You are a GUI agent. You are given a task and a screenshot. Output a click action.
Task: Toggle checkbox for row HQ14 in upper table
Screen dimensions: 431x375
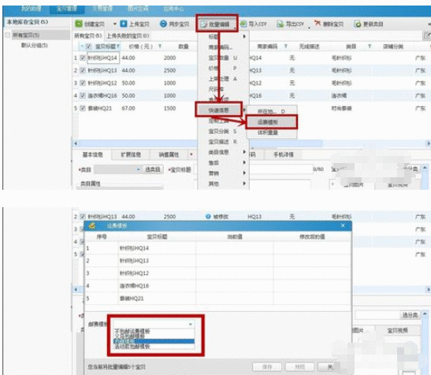coord(83,58)
